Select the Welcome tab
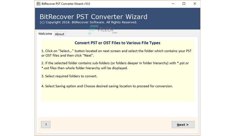235x136 pixels. (x=45, y=34)
